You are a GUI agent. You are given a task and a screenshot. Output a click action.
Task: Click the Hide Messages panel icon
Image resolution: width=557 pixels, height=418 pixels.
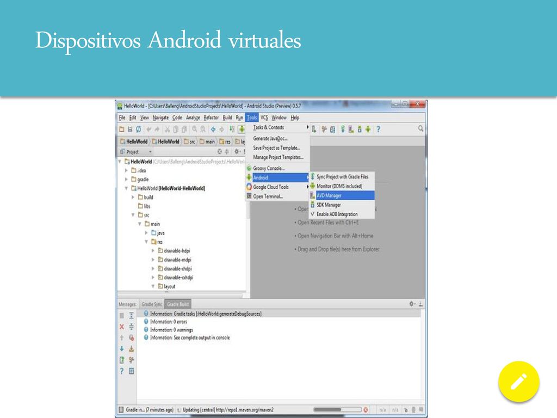(420, 304)
